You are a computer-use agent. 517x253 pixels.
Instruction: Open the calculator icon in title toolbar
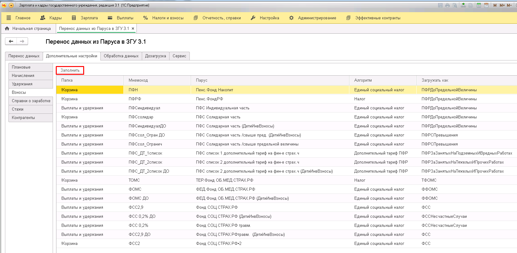click(x=479, y=5)
